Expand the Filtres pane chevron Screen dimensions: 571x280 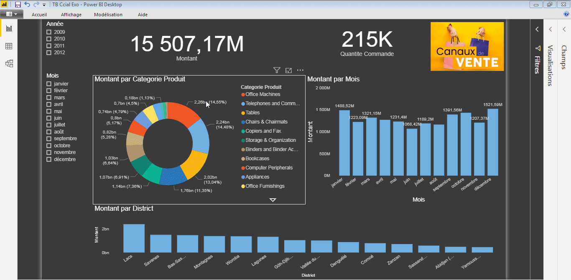[x=537, y=29]
